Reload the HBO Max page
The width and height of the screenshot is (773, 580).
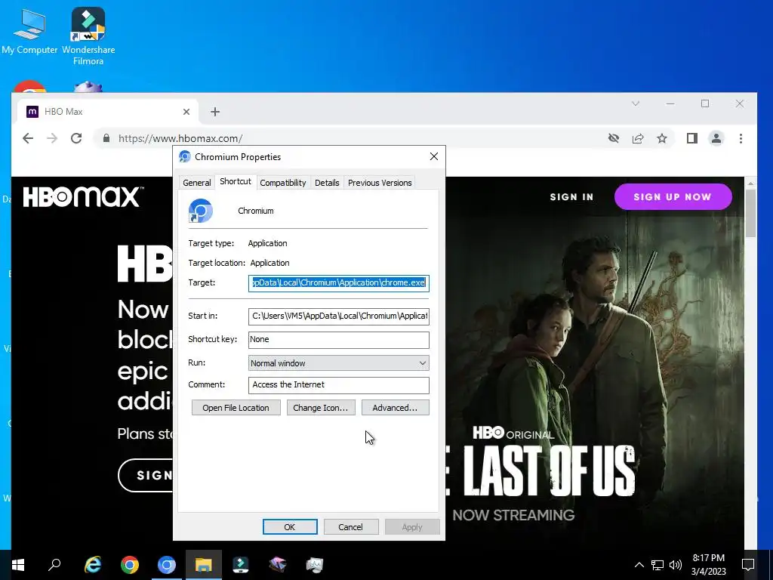click(76, 139)
